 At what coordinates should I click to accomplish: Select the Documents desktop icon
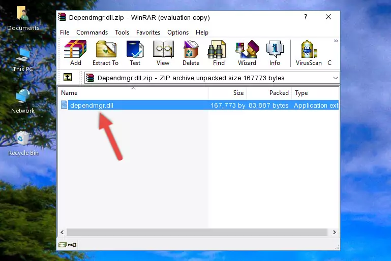(23, 19)
